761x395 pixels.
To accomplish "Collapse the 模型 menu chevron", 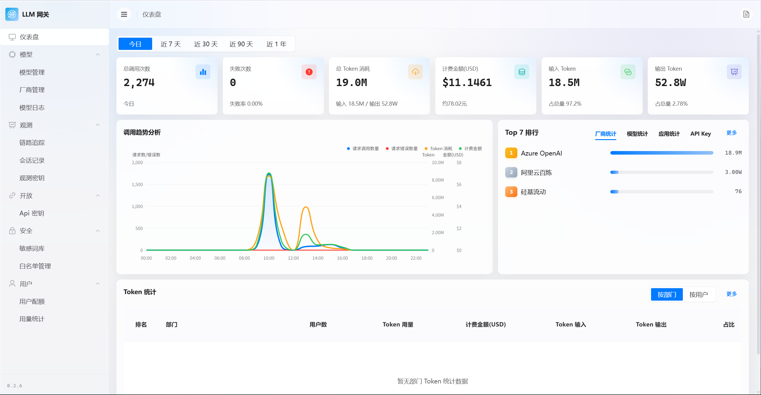I will tap(98, 55).
